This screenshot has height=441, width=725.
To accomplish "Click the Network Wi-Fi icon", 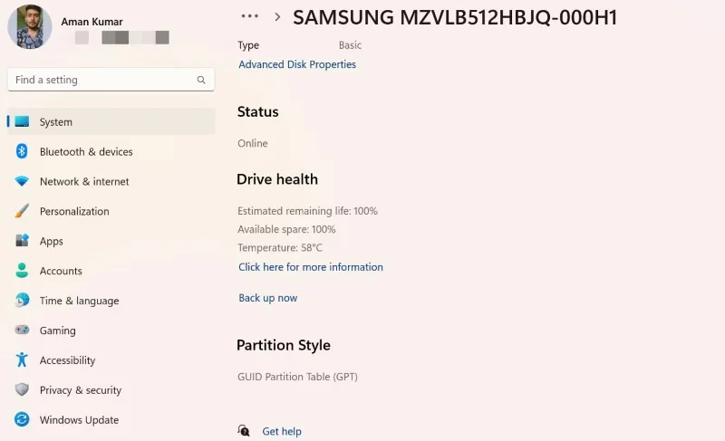I will (22, 181).
